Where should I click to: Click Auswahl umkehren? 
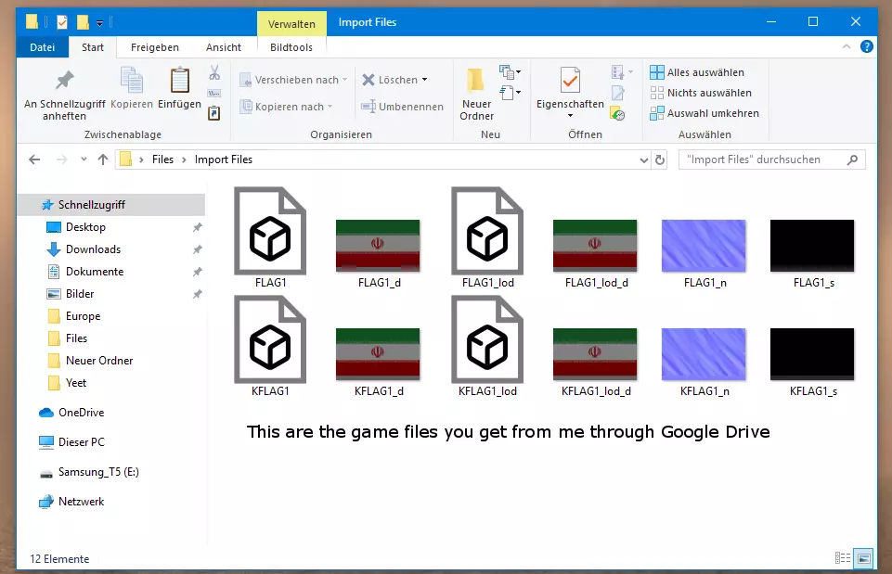705,113
